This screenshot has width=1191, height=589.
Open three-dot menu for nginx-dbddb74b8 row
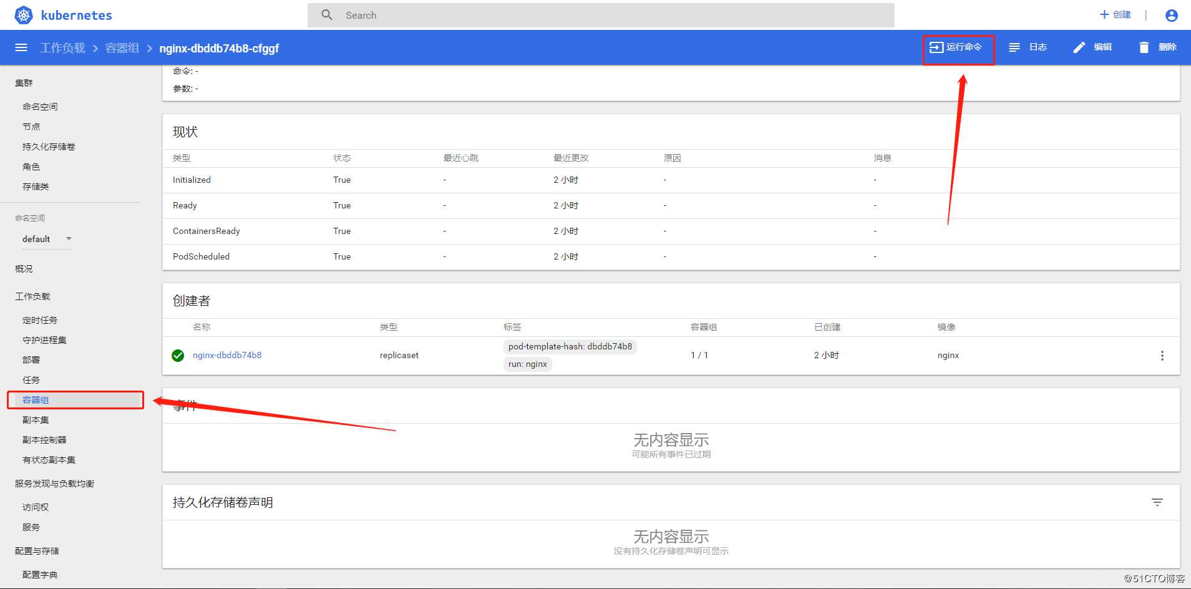[1162, 356]
